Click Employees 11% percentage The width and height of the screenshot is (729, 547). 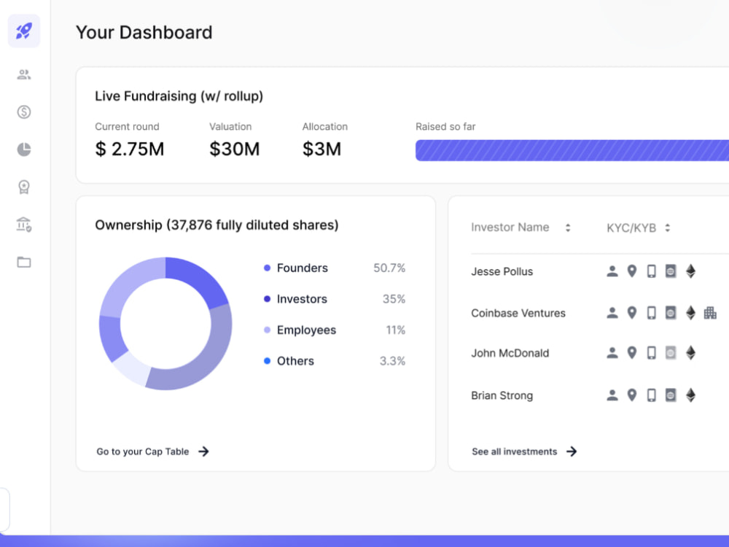pos(396,330)
